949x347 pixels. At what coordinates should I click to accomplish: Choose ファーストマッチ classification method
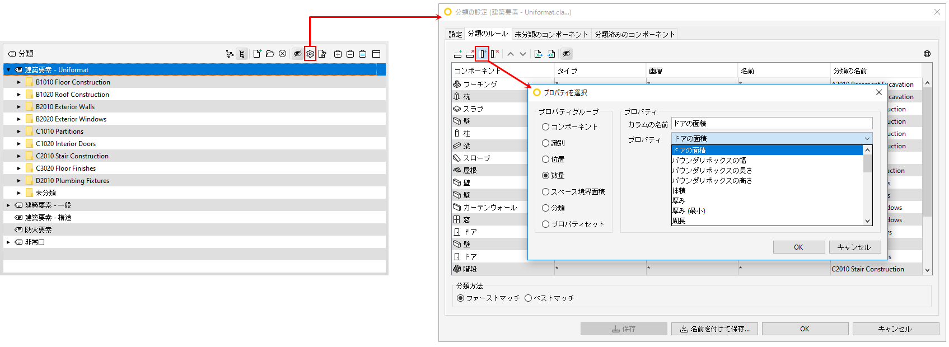point(460,298)
